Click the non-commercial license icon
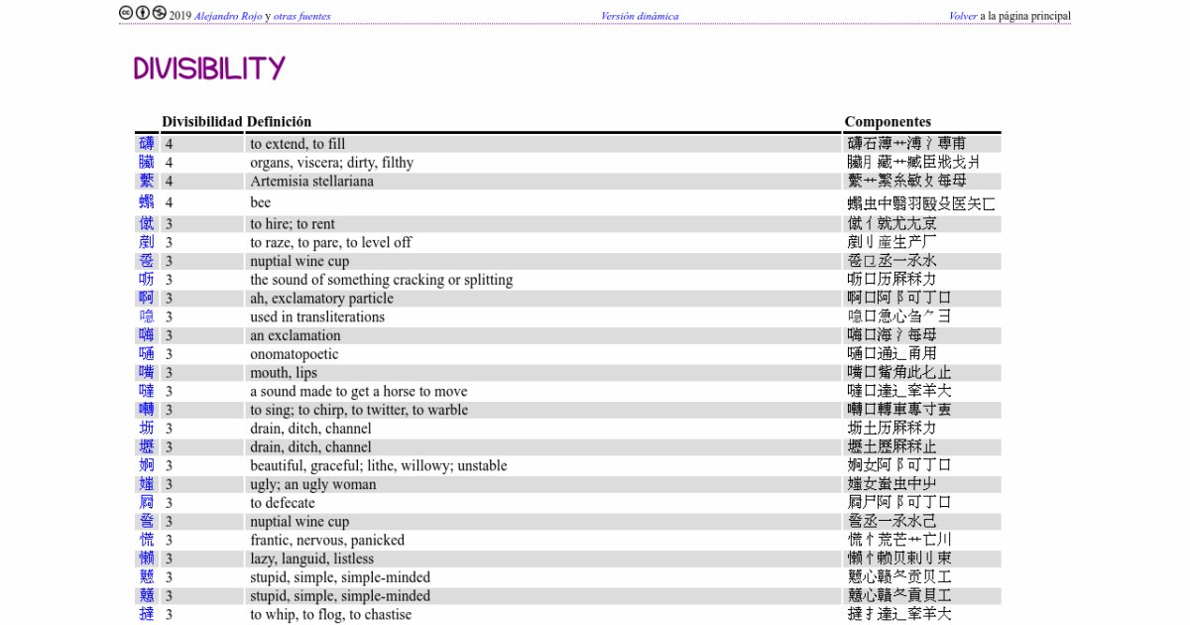Image resolution: width=1190 pixels, height=625 pixels. coord(160,14)
